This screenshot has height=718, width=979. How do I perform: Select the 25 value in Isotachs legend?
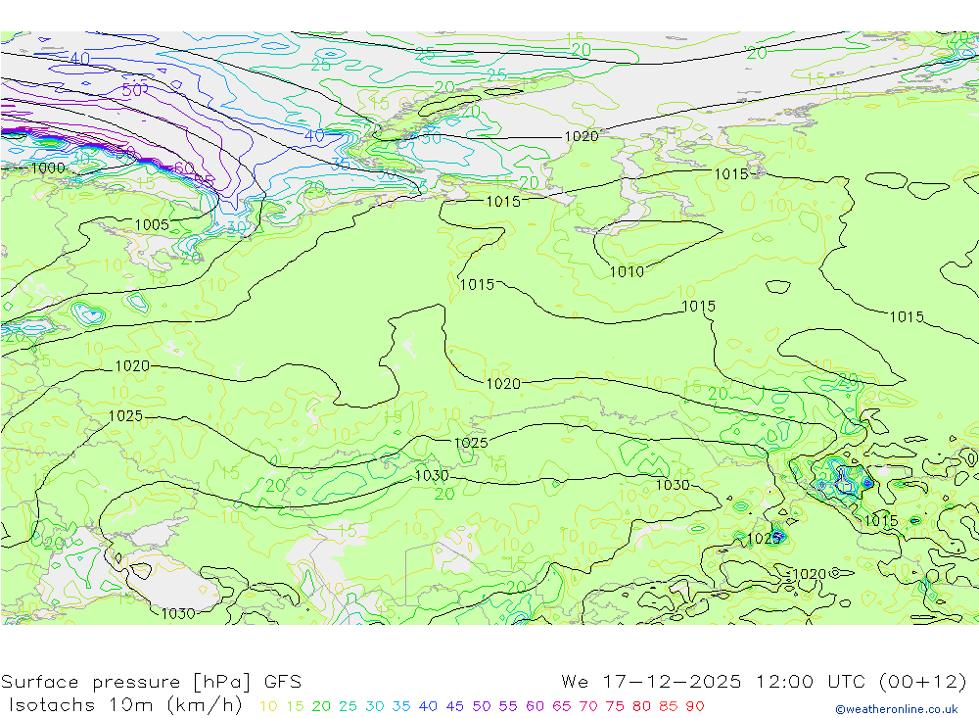click(x=349, y=707)
